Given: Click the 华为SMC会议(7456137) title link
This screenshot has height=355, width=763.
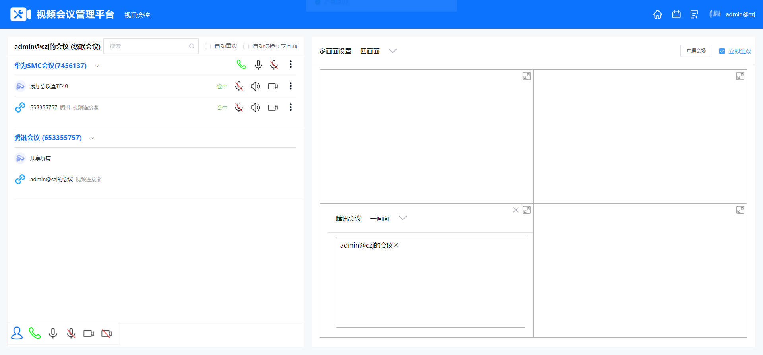Looking at the screenshot, I should [50, 66].
